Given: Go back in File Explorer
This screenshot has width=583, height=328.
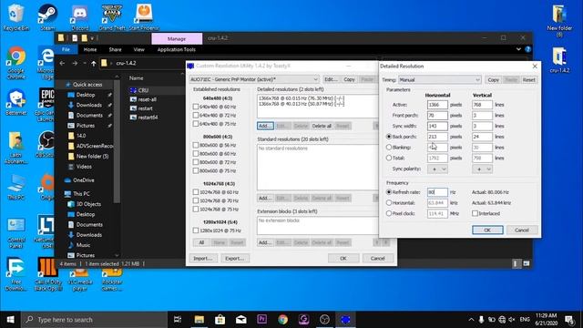Looking at the screenshot, I should [62, 63].
